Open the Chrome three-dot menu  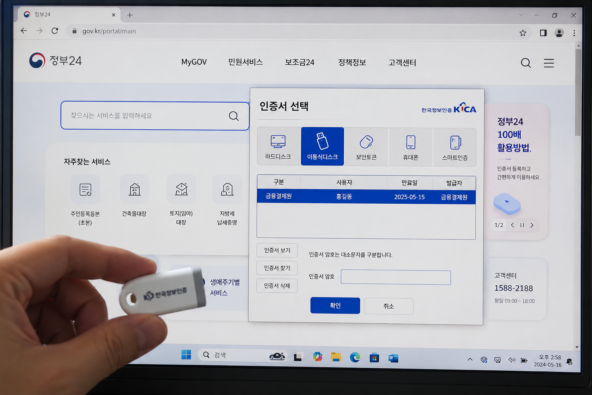click(574, 33)
